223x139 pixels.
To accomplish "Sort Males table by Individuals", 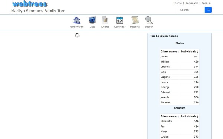I will click(x=190, y=52).
